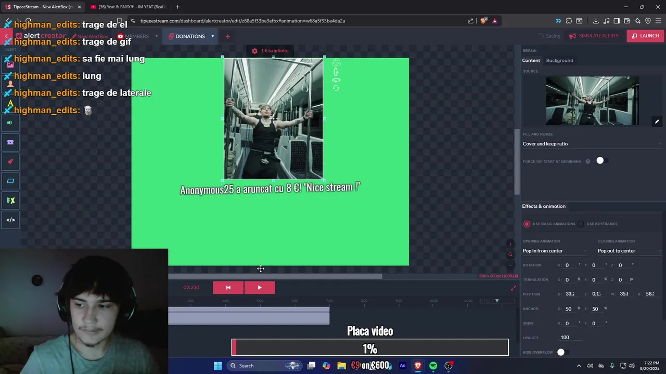
Task: Rewind timeline to the start
Action: click(228, 288)
